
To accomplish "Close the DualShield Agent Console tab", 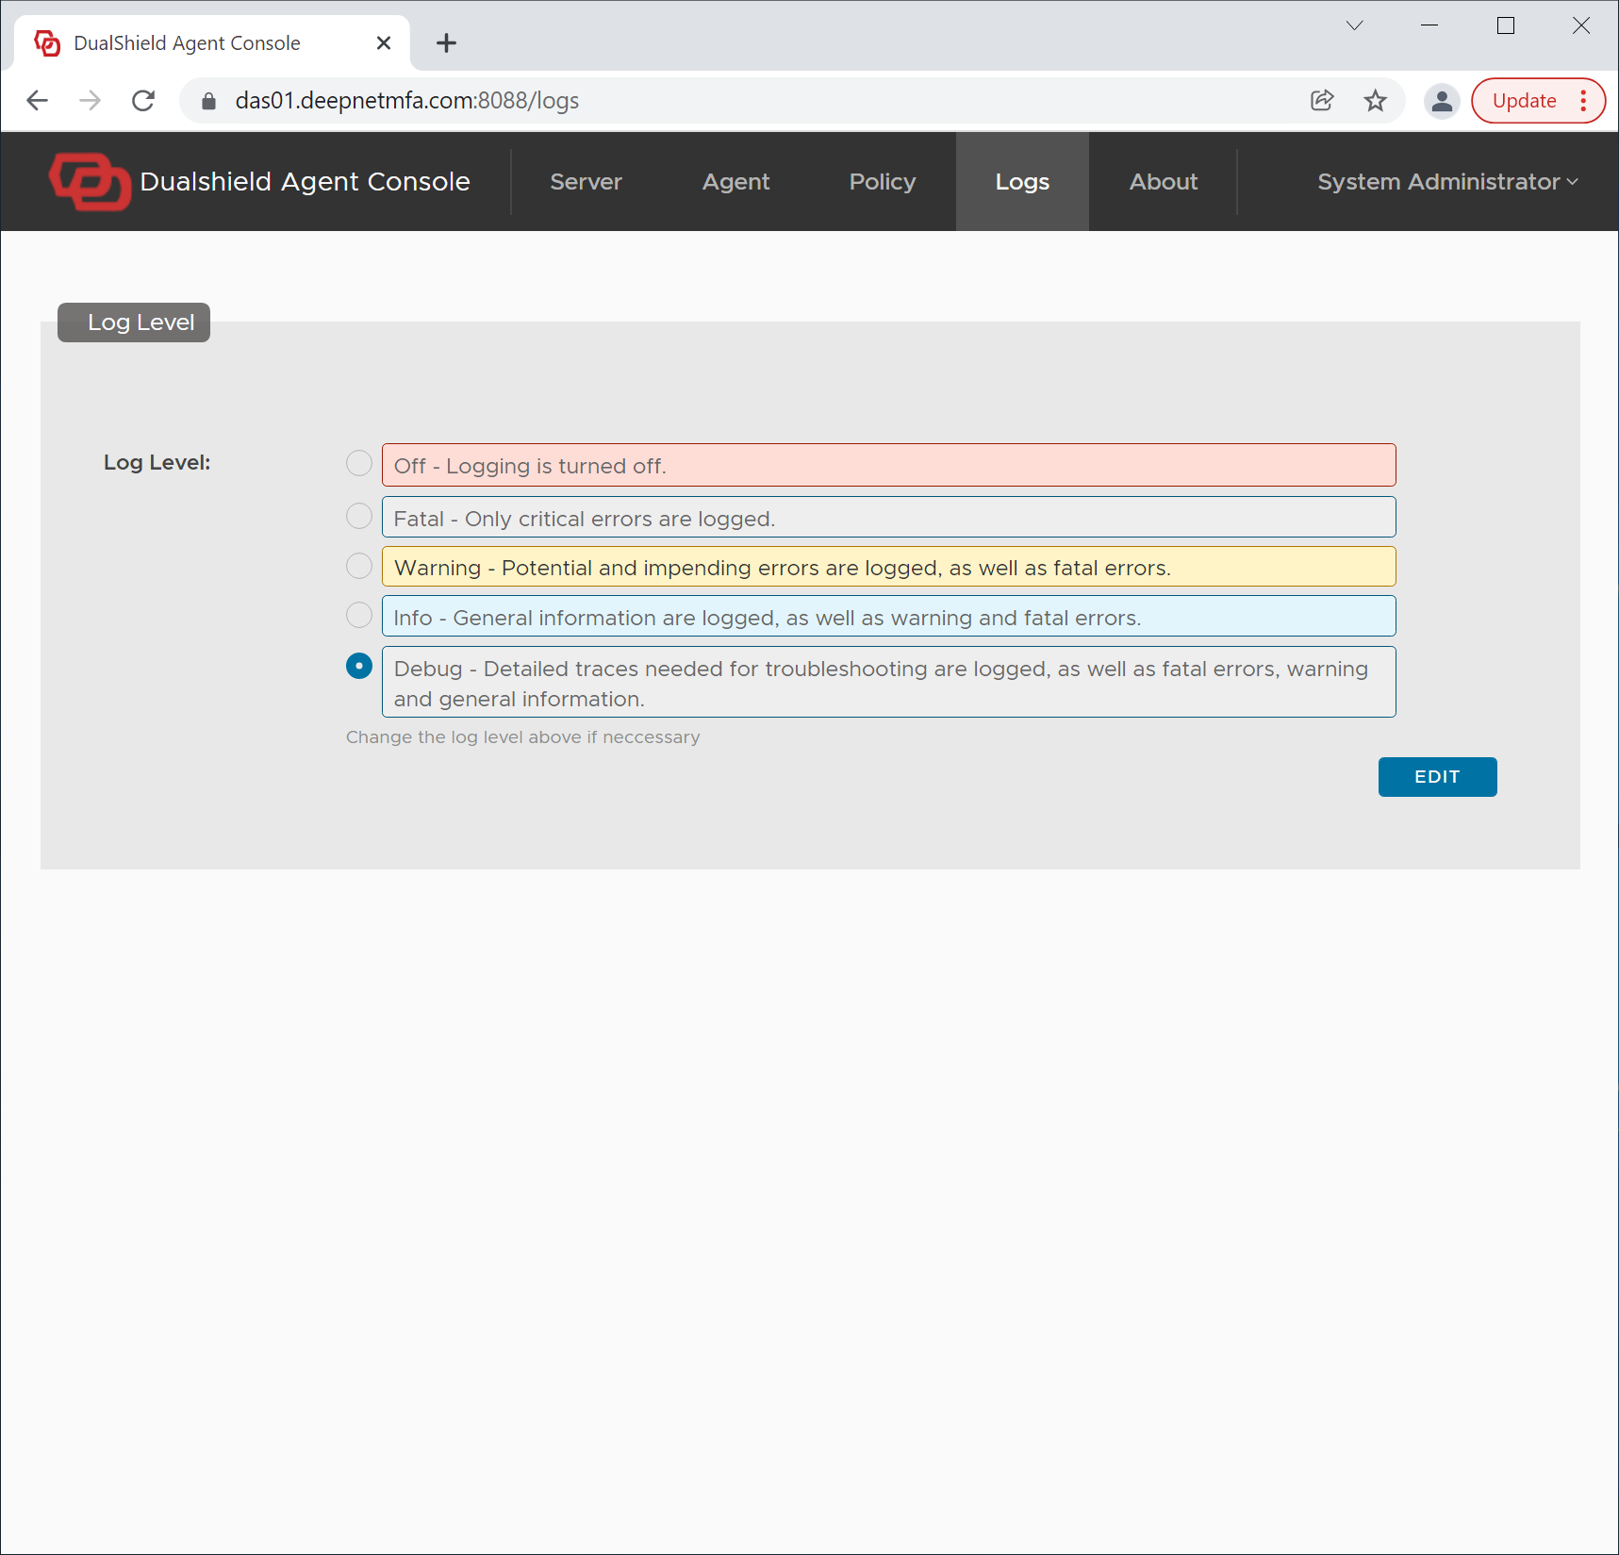I will click(x=383, y=43).
